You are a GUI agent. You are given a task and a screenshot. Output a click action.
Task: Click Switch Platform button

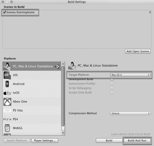point(17,140)
